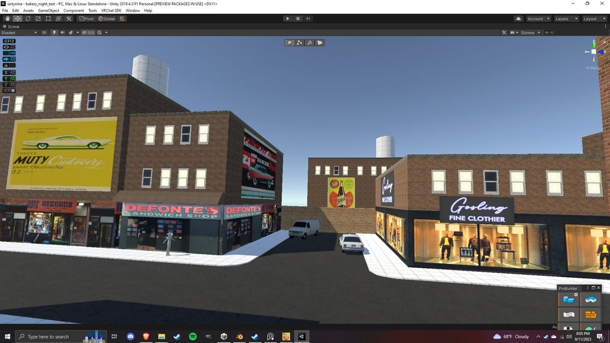The width and height of the screenshot is (610, 343).
Task: Step forward one frame
Action: coord(308,19)
